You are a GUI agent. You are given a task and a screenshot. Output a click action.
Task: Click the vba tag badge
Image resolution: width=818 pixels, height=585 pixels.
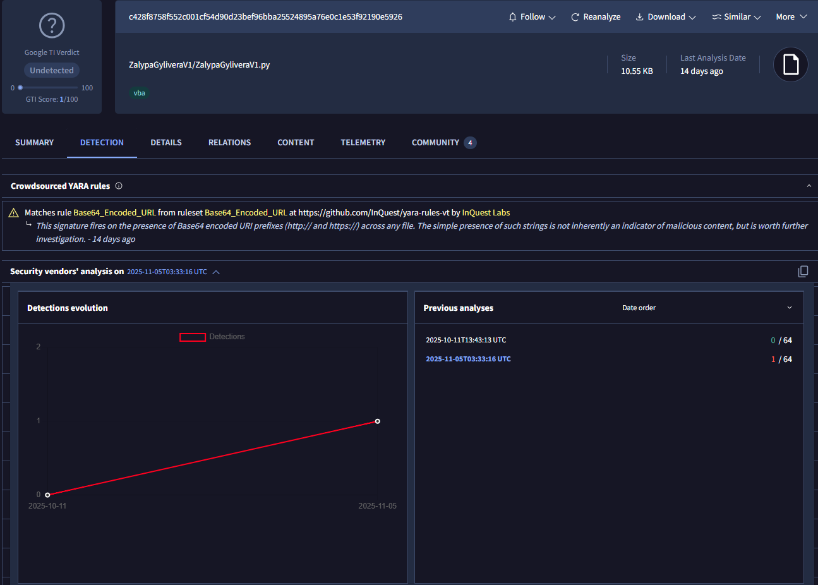coord(139,93)
